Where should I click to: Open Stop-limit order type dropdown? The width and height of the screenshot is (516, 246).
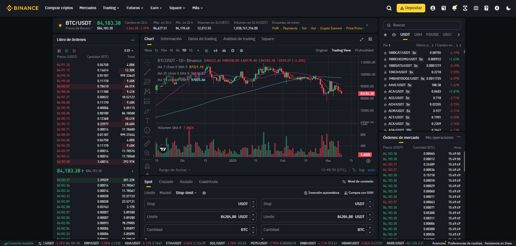click(186, 193)
